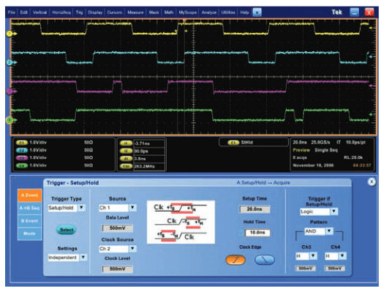Select the rising clock edge button
This screenshot has width=384, height=292.
click(x=236, y=260)
